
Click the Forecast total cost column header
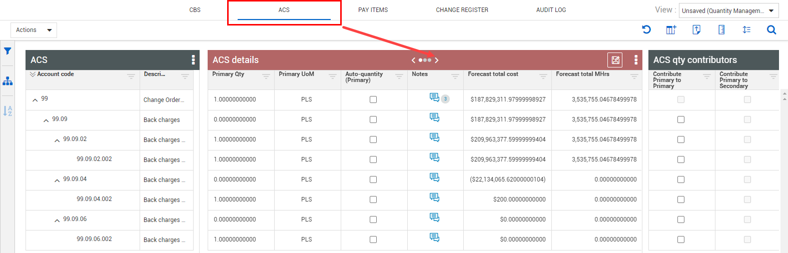[493, 74]
